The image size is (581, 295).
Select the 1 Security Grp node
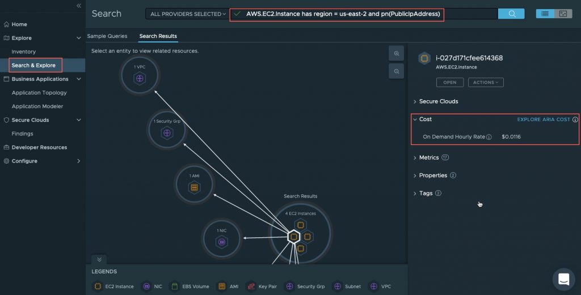coord(167,130)
